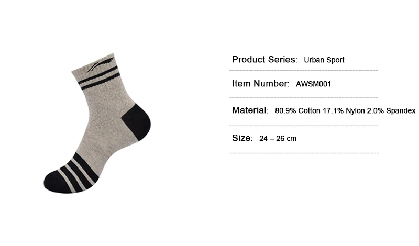The height and width of the screenshot is (246, 419).
Task: Click the gray sock product image
Action: [97, 123]
